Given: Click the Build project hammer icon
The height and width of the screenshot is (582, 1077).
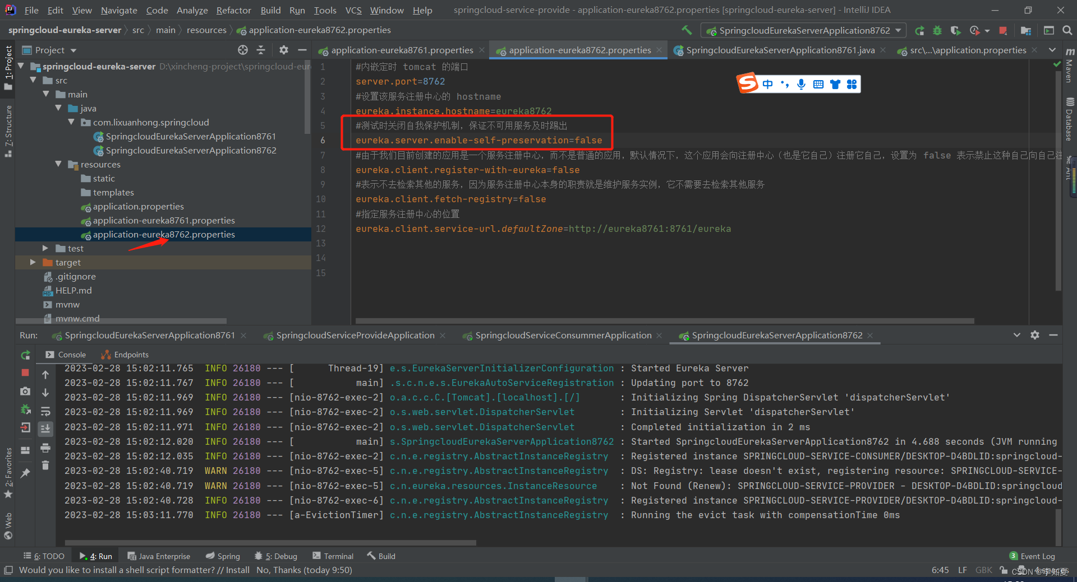Looking at the screenshot, I should (x=687, y=30).
